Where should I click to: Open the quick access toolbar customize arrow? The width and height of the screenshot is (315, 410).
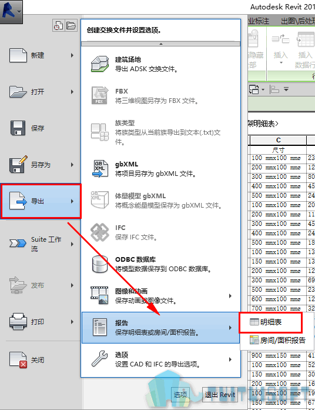pyautogui.click(x=286, y=89)
